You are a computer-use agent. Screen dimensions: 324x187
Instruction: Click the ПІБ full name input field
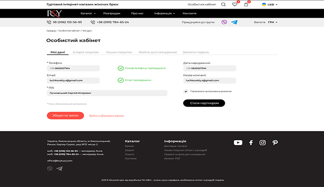(107, 93)
